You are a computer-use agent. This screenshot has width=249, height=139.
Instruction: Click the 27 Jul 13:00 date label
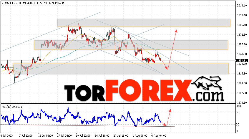coord(121,136)
